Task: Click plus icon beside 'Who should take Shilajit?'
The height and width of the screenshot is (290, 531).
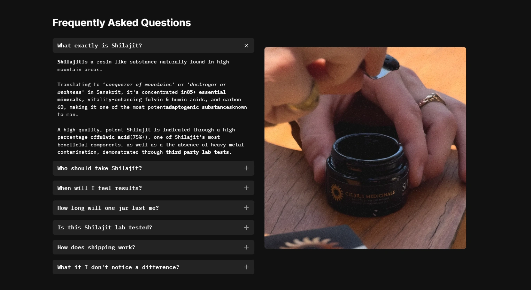Action: point(246,168)
